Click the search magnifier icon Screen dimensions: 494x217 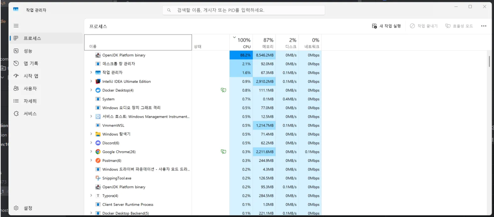(169, 10)
